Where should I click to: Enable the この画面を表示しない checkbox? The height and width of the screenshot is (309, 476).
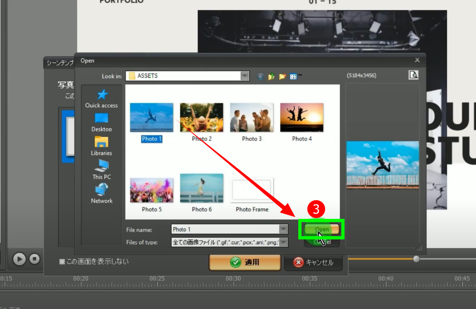point(62,262)
